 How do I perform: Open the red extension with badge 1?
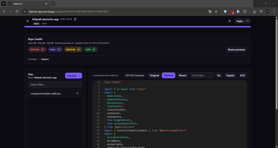(x=232, y=12)
